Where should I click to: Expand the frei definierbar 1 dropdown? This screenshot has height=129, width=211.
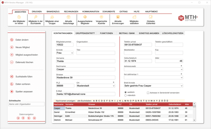(182, 78)
